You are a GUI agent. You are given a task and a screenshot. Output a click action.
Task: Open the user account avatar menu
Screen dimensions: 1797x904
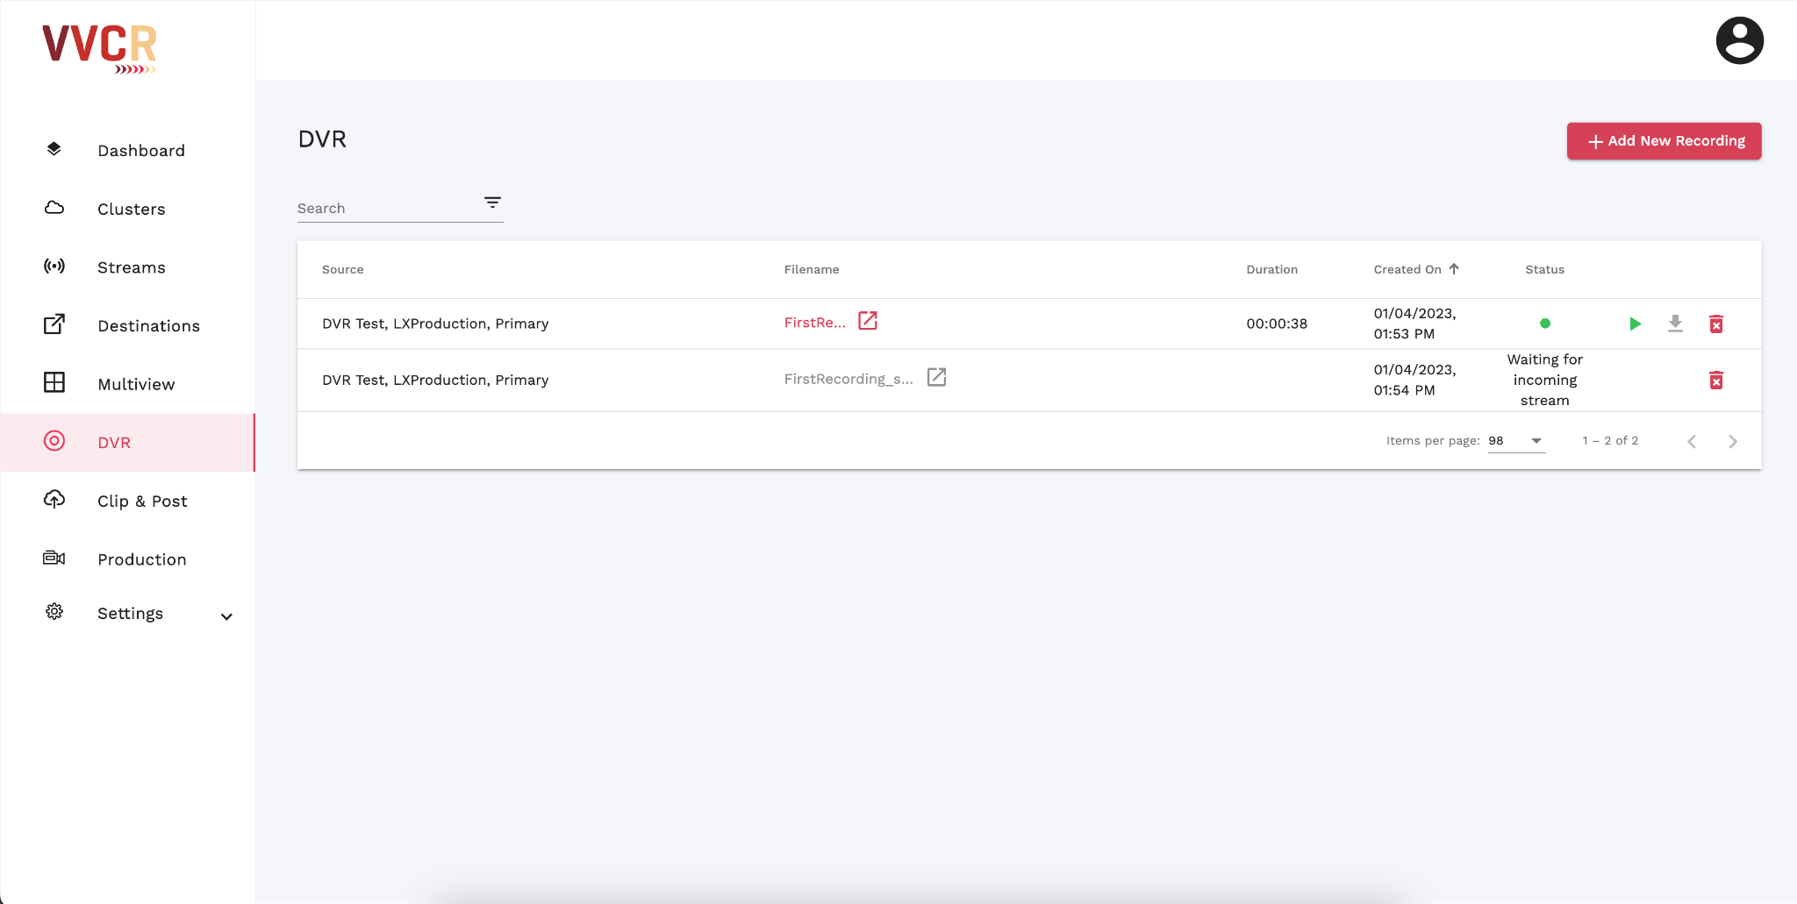pos(1739,40)
